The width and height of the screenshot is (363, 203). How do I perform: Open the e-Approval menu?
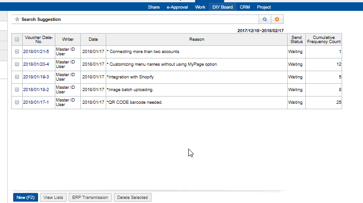click(x=177, y=7)
